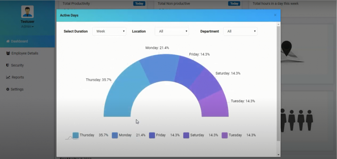
Task: Click the Testuser avatar picture
Action: (27, 12)
